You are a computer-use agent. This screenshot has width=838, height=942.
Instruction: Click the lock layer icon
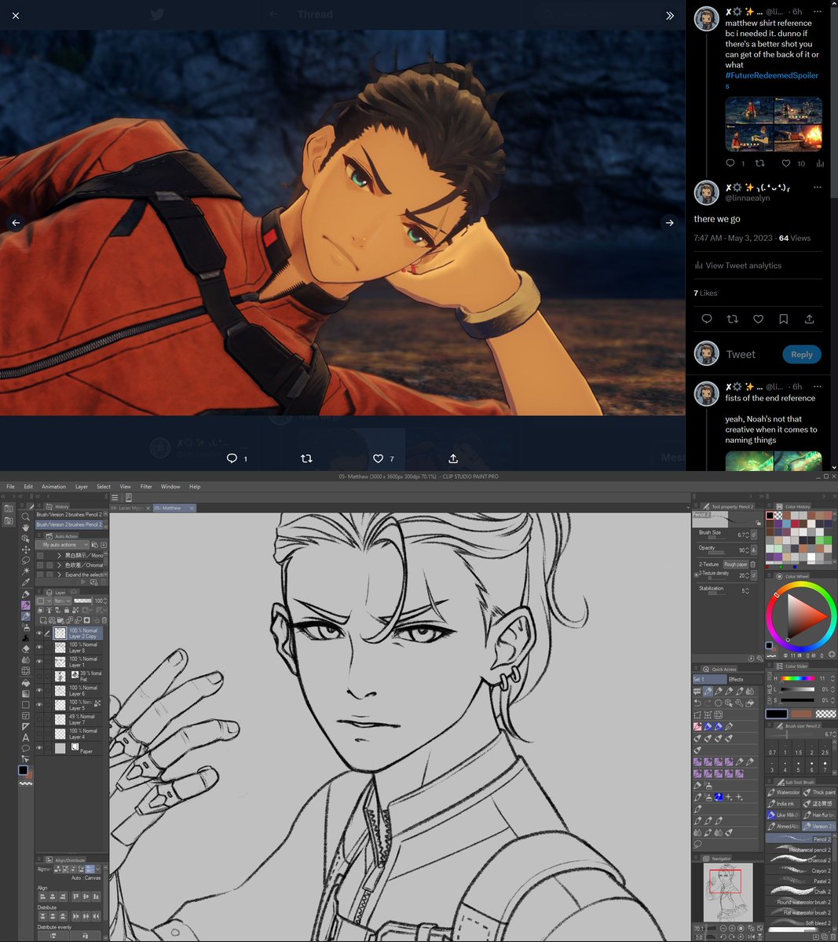pyautogui.click(x=67, y=610)
